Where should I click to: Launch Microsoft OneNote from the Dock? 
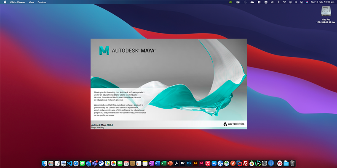[x=151, y=163]
